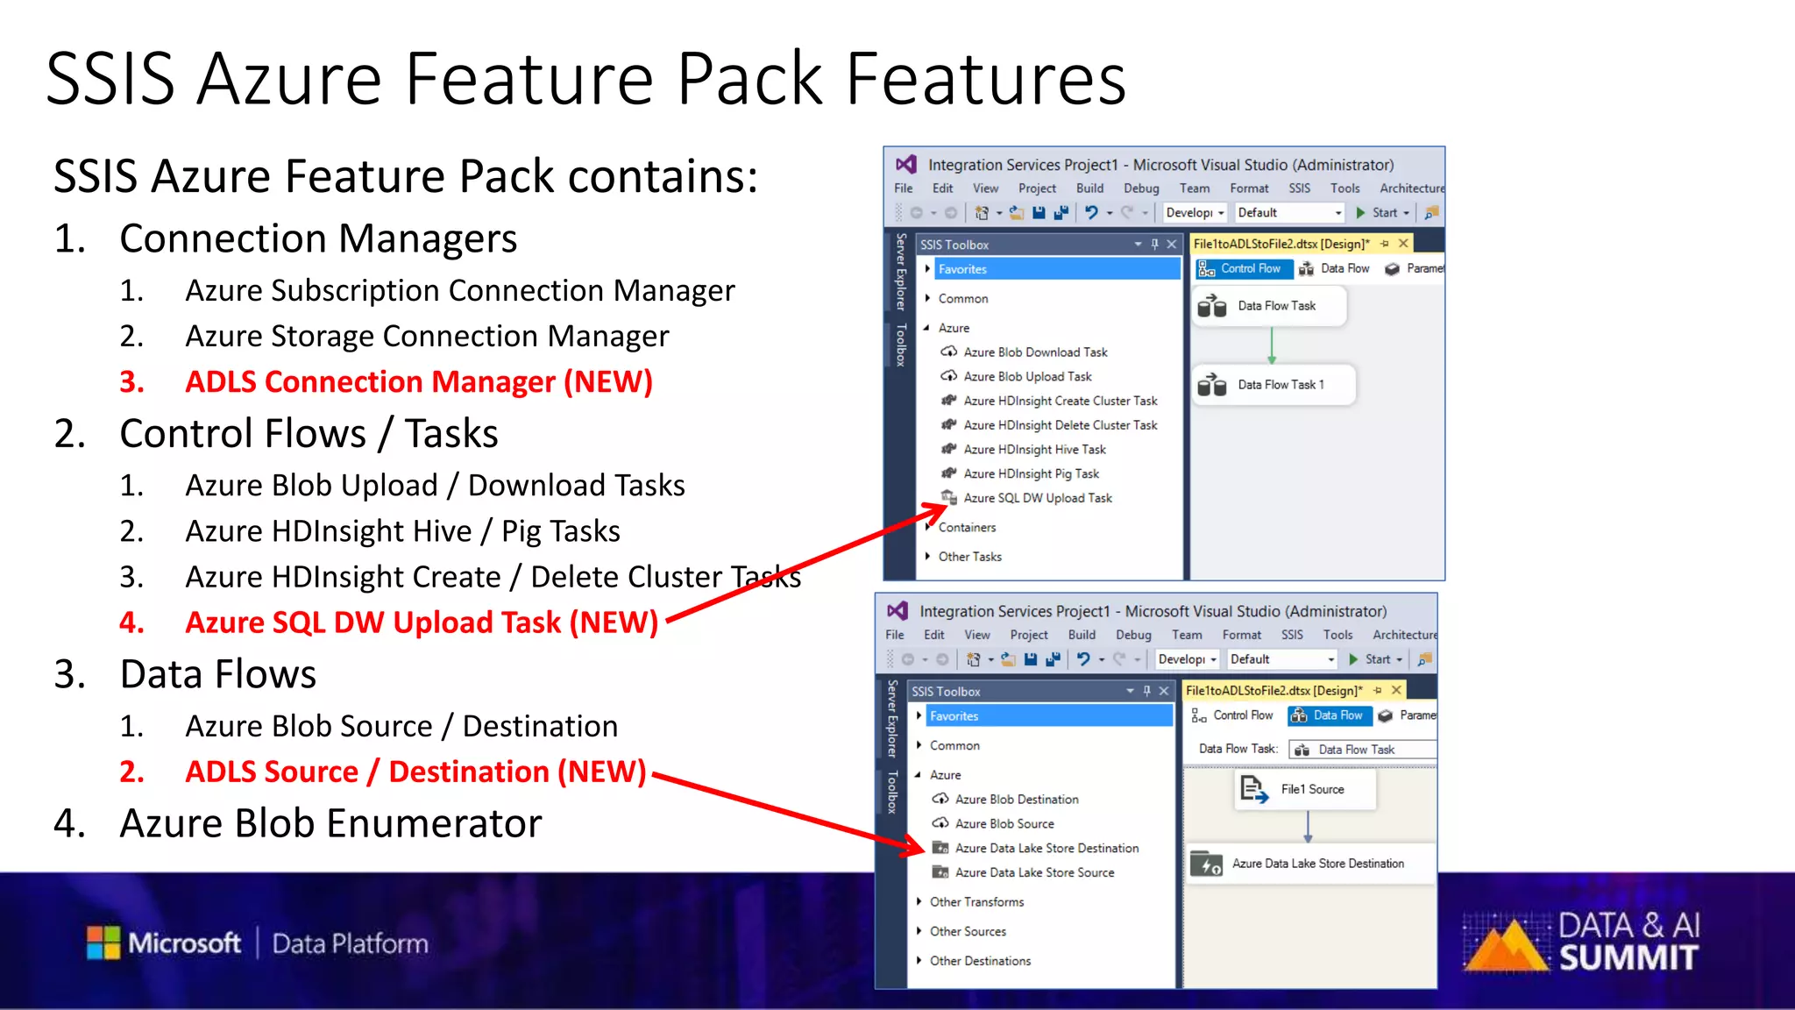Expand Other Transforms group in toolbox
Image resolution: width=1795 pixels, height=1010 pixels.
coord(919,902)
